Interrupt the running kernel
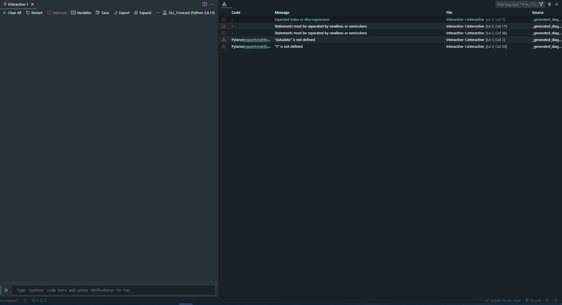The height and width of the screenshot is (305, 562). [x=57, y=13]
